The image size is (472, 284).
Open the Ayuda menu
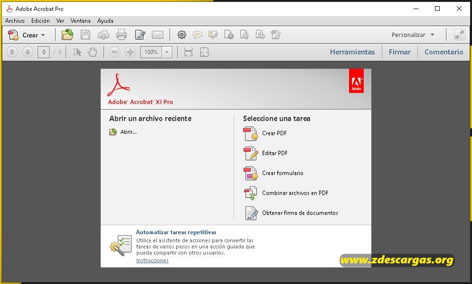point(105,21)
